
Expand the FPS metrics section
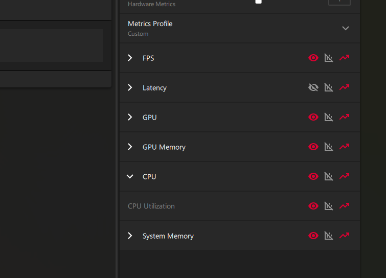(x=130, y=58)
